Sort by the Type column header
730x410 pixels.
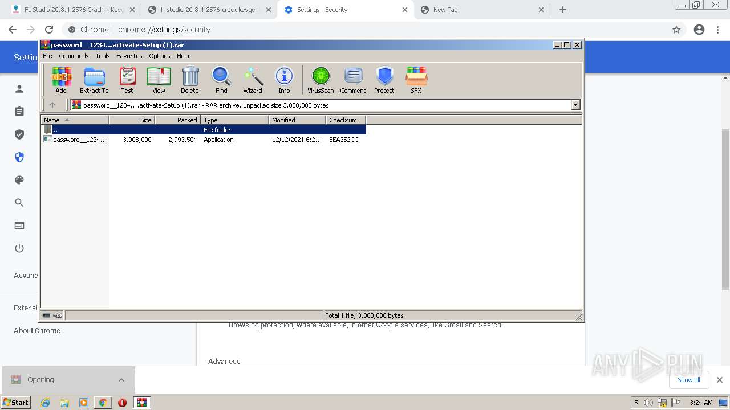[234, 120]
